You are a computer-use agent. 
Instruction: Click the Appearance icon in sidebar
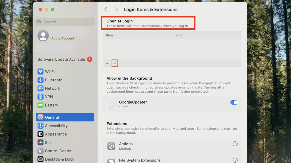(x=40, y=134)
